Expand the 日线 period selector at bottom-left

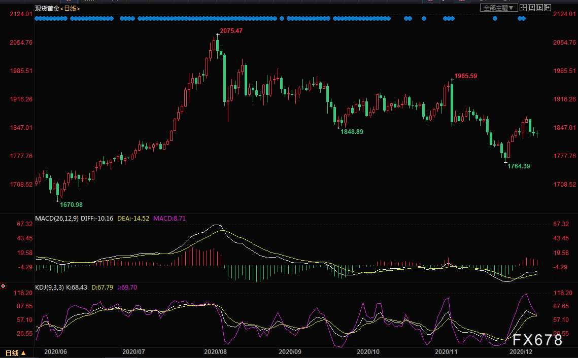(x=16, y=353)
